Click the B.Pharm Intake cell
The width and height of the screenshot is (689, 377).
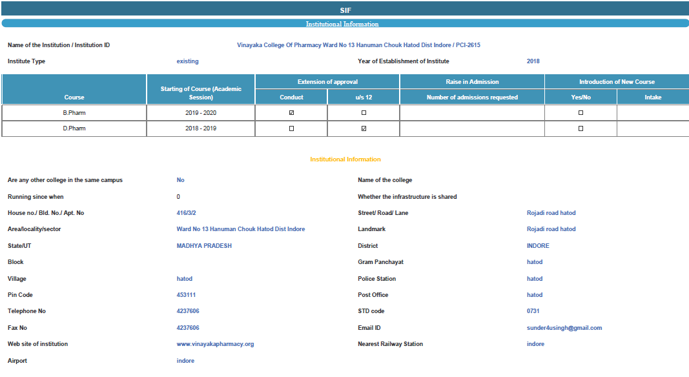[653, 113]
